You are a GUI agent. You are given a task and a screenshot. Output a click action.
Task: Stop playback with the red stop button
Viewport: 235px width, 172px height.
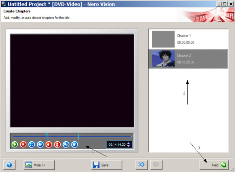coord(23,145)
